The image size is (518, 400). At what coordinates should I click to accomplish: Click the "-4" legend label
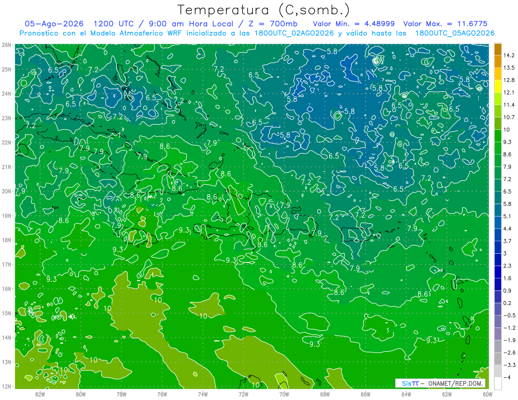507,377
